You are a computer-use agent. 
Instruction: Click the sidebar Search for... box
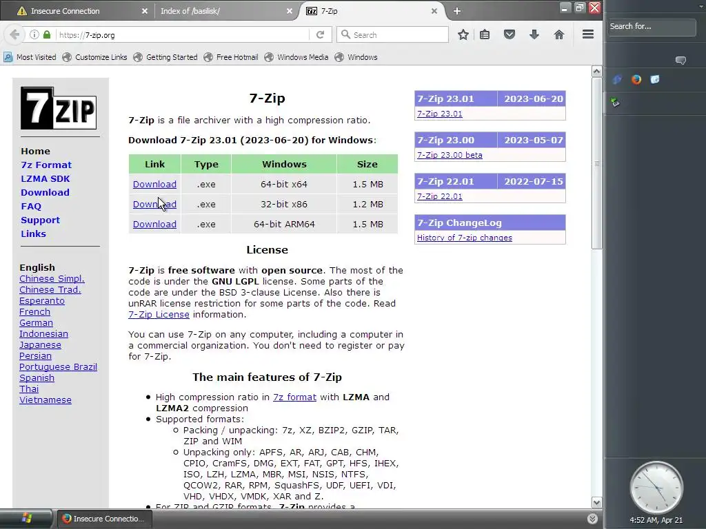(651, 27)
